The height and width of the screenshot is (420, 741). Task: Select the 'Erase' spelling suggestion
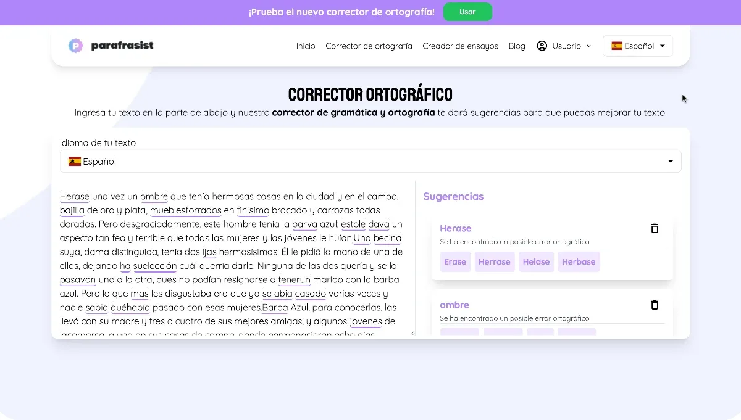tap(455, 261)
